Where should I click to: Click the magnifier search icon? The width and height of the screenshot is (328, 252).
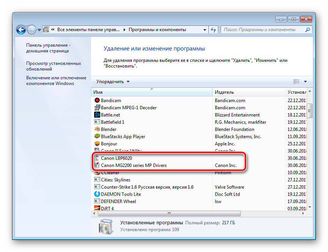point(308,30)
